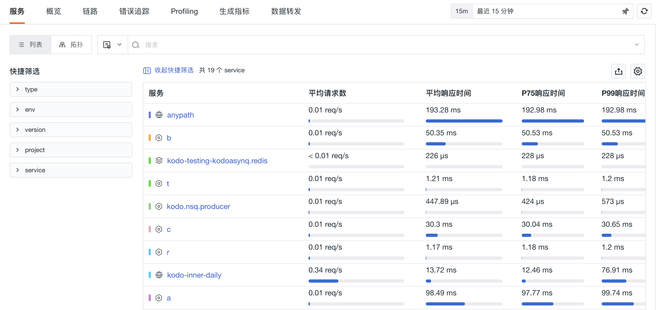This screenshot has width=656, height=310.
Task: Open the Profiling tab
Action: tap(184, 11)
